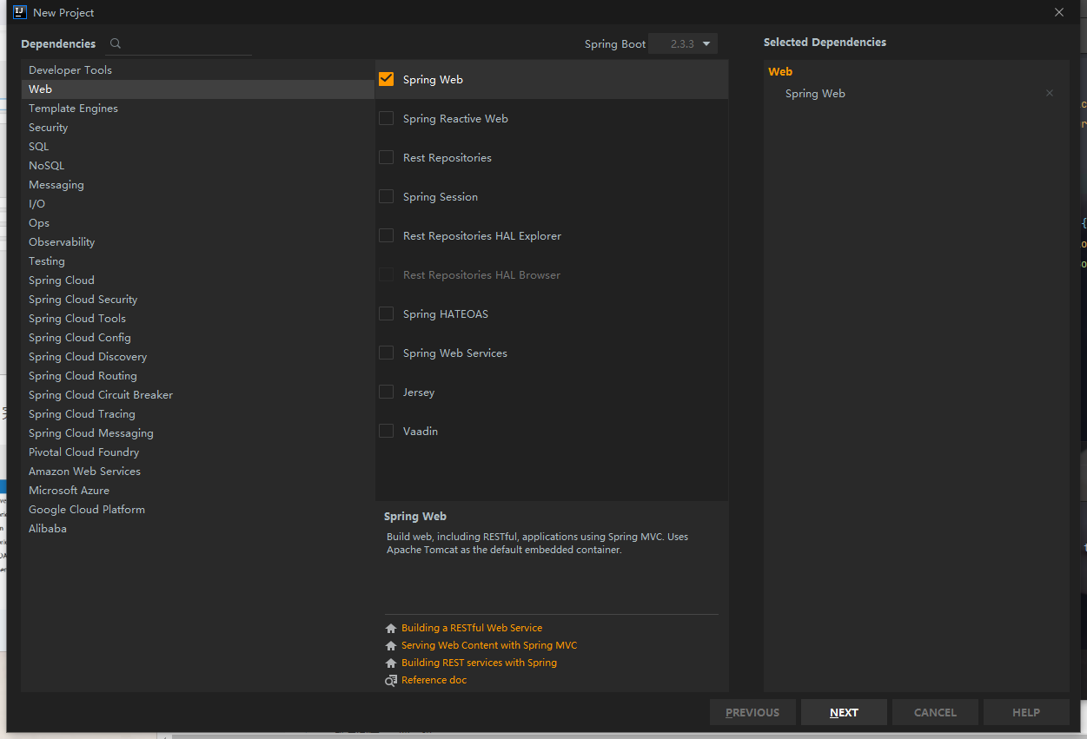1087x739 pixels.
Task: Click home icon beside Building REST services link
Action: 391,663
